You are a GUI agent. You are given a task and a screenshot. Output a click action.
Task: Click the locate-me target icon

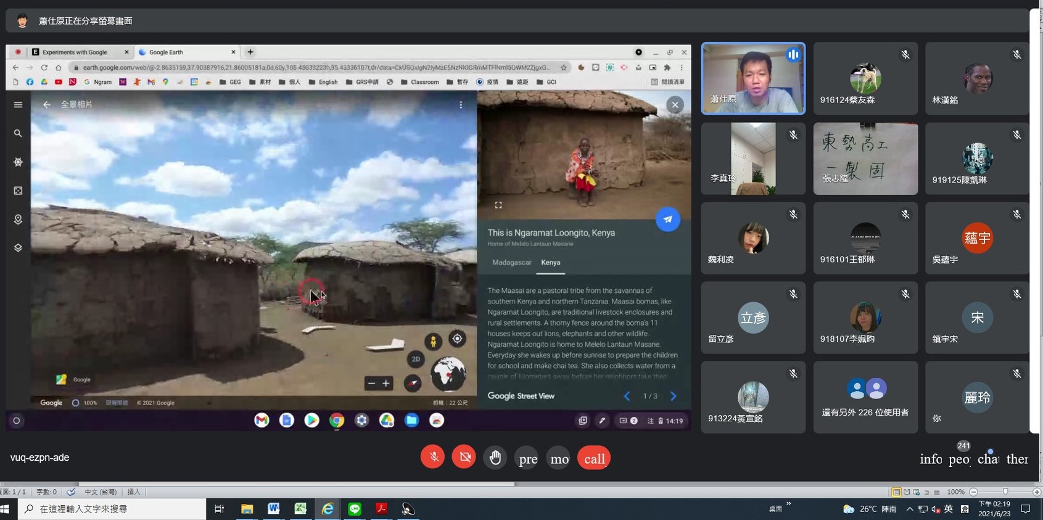pos(457,339)
